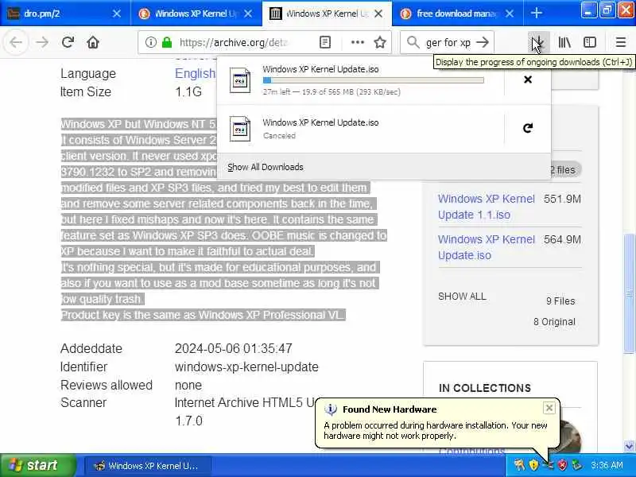Click the Item Size value 1.1G
Viewport: 636px width, 477px height.
[188, 91]
